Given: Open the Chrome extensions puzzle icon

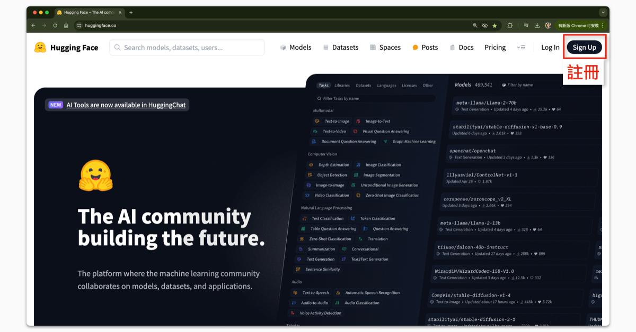Looking at the screenshot, I should coord(510,25).
